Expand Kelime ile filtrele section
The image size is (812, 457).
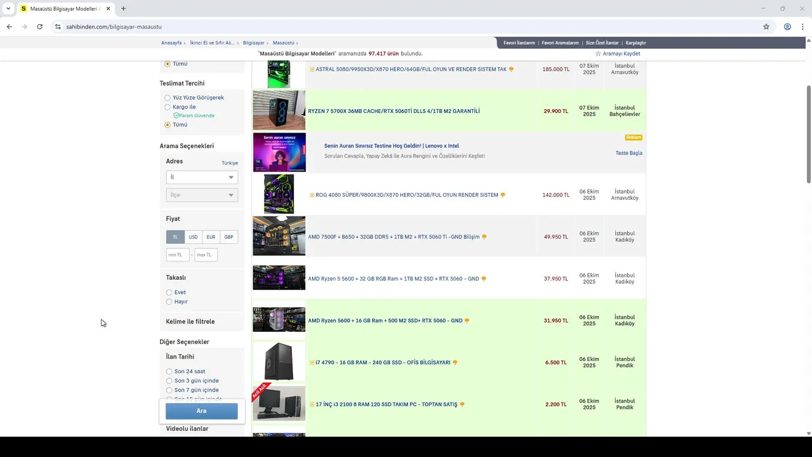point(190,322)
